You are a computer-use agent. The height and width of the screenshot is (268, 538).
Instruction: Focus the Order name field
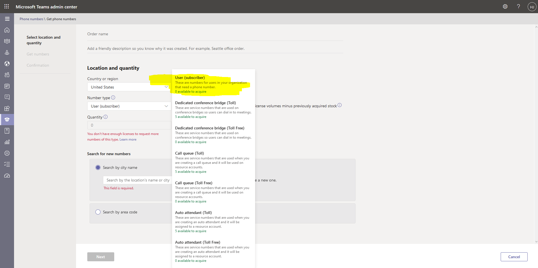(x=215, y=34)
